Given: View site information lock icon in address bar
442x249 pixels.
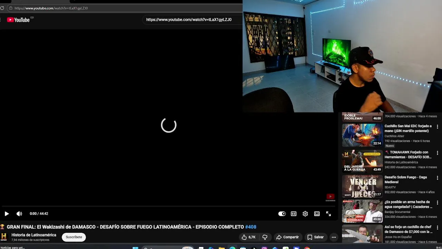Looking at the screenshot, I should (11, 8).
